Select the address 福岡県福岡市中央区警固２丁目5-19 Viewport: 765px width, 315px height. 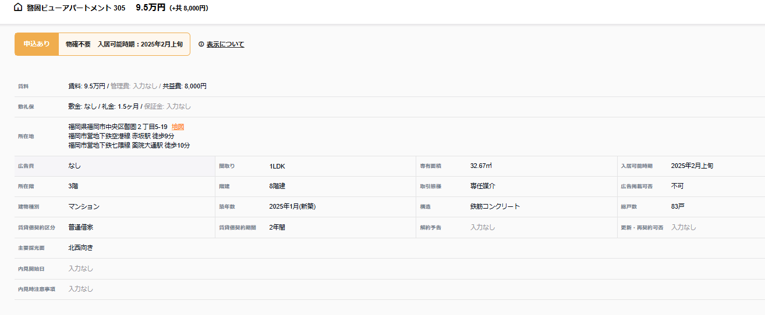click(x=118, y=127)
